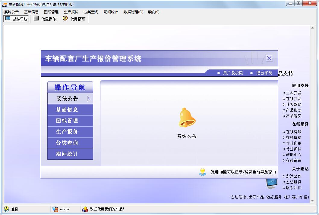Open 产品购买 link
Image resolution: width=319 pixels, height=215 pixels.
click(x=294, y=116)
